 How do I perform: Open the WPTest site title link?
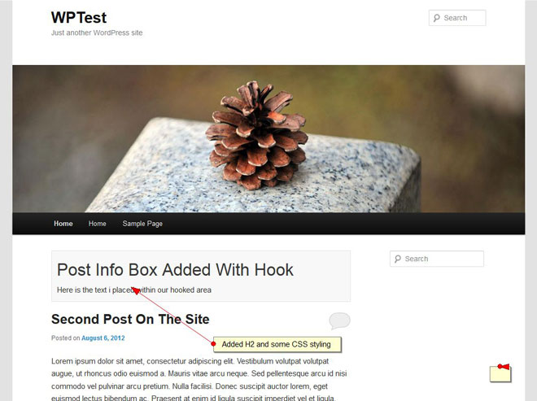tap(79, 17)
